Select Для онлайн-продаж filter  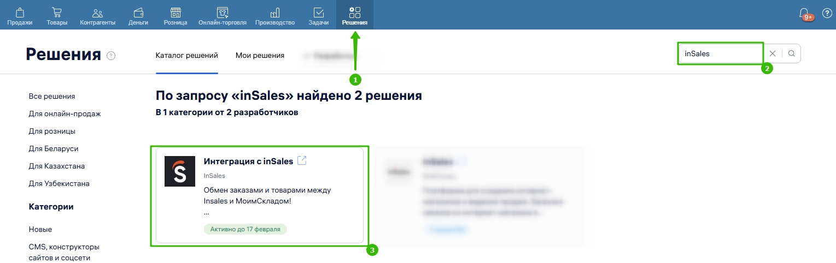65,113
